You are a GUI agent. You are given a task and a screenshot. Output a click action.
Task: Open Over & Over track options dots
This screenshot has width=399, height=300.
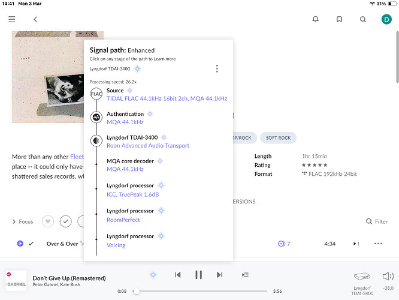pos(378,244)
